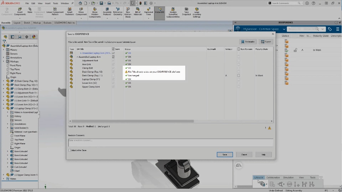Toggle Save checkbox for Assembled Laptop Arm row
This screenshot has width=342, height=192.
point(113,57)
